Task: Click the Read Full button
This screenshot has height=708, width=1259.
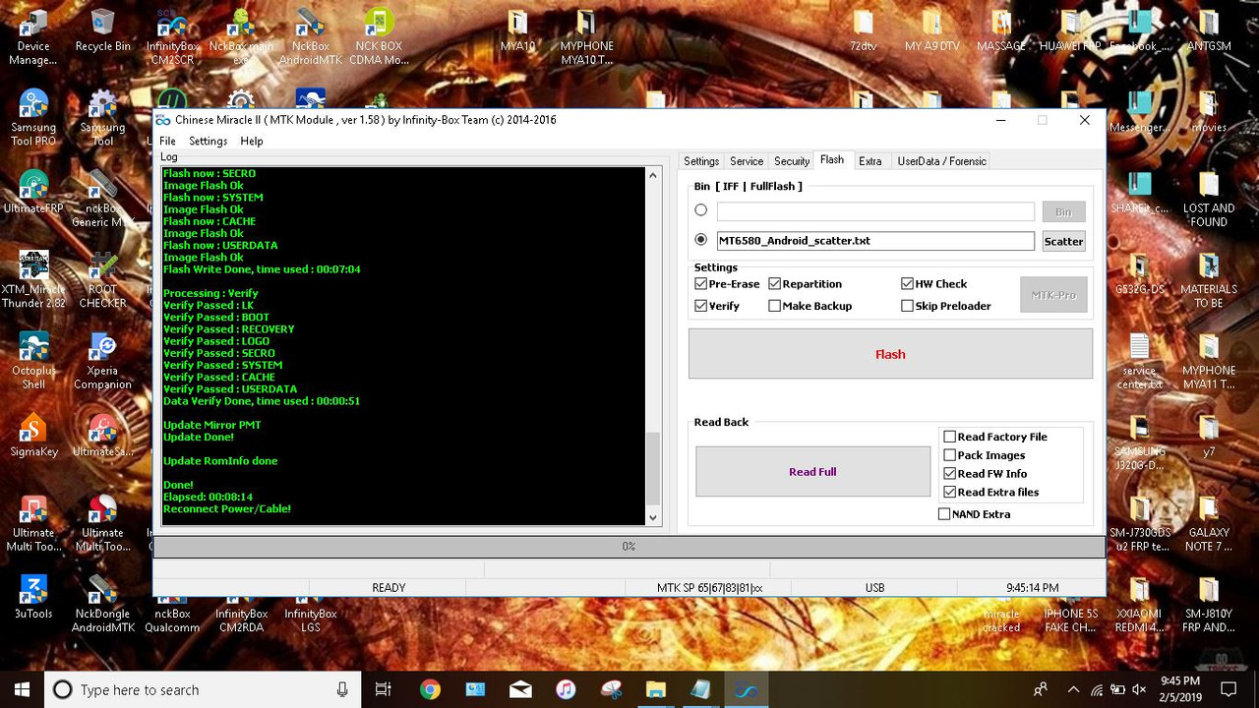Action: click(x=812, y=472)
